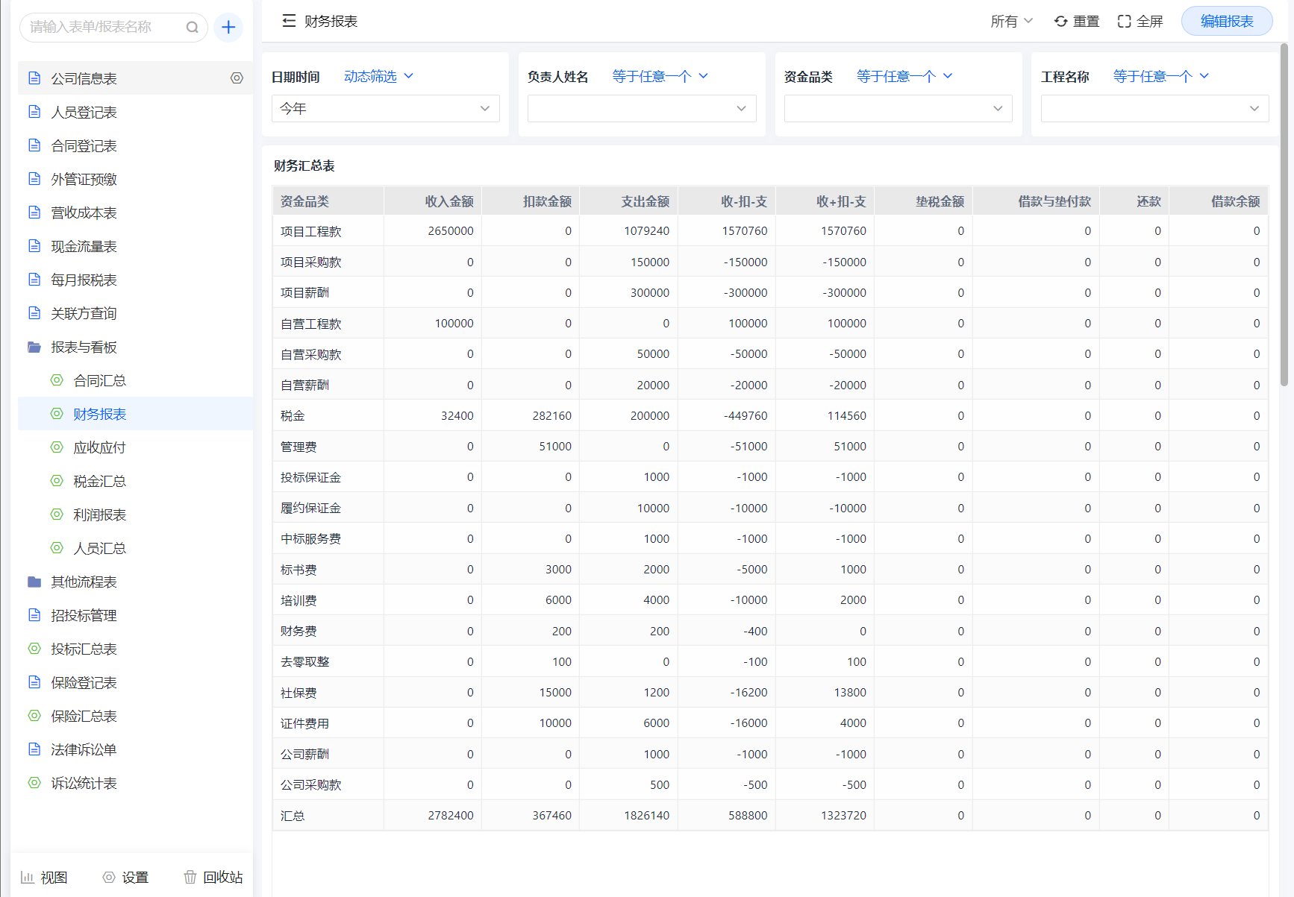This screenshot has height=897, width=1294.
Task: Open the 税金汇总 report
Action: pos(99,482)
